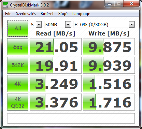Open the test count dropdown showing 5
Screen dimensions: 142x129
click(x=36, y=25)
